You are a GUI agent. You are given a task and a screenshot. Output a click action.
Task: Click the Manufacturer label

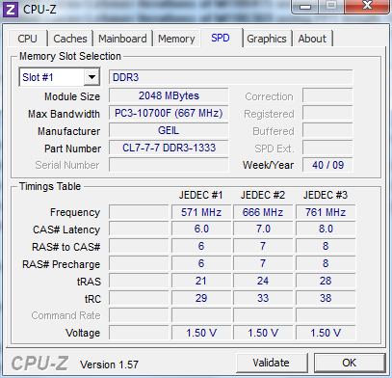(x=69, y=131)
